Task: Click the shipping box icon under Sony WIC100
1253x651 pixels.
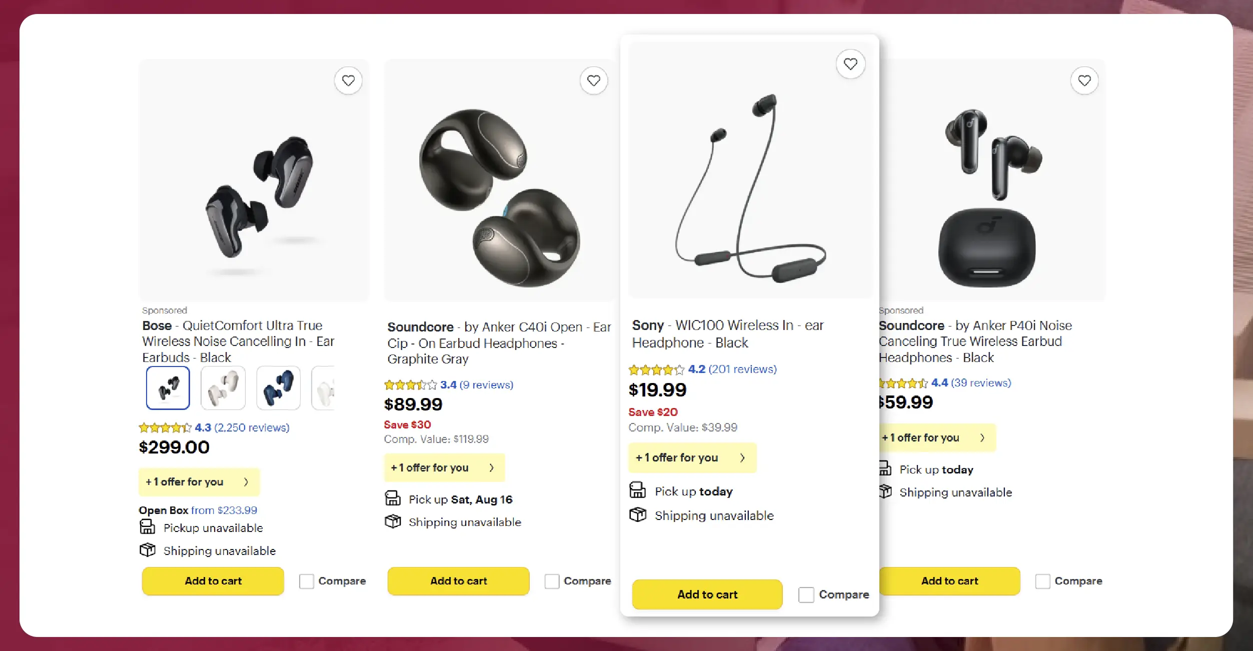Action: pos(637,514)
